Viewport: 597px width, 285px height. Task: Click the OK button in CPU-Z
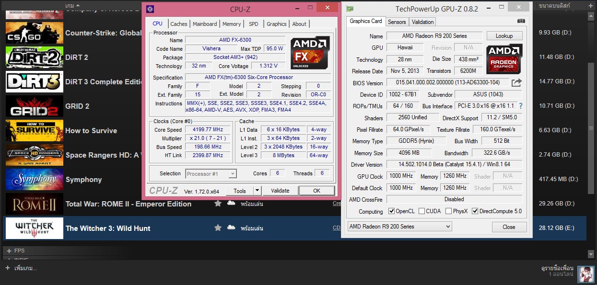[x=316, y=191]
